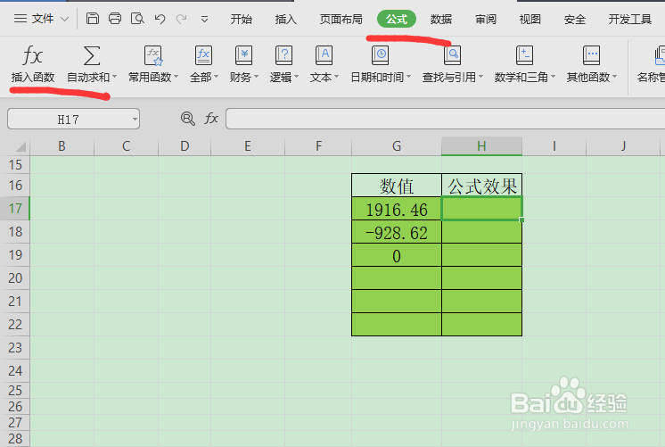Open the Text (文本) functions icon
Viewport: 665px width, 447px height.
coord(324,55)
